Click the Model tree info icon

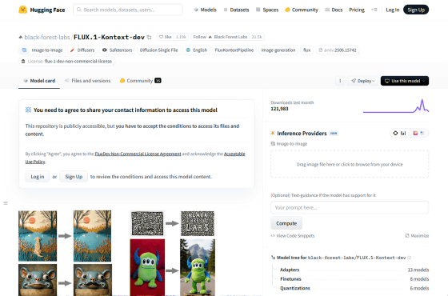(x=409, y=258)
